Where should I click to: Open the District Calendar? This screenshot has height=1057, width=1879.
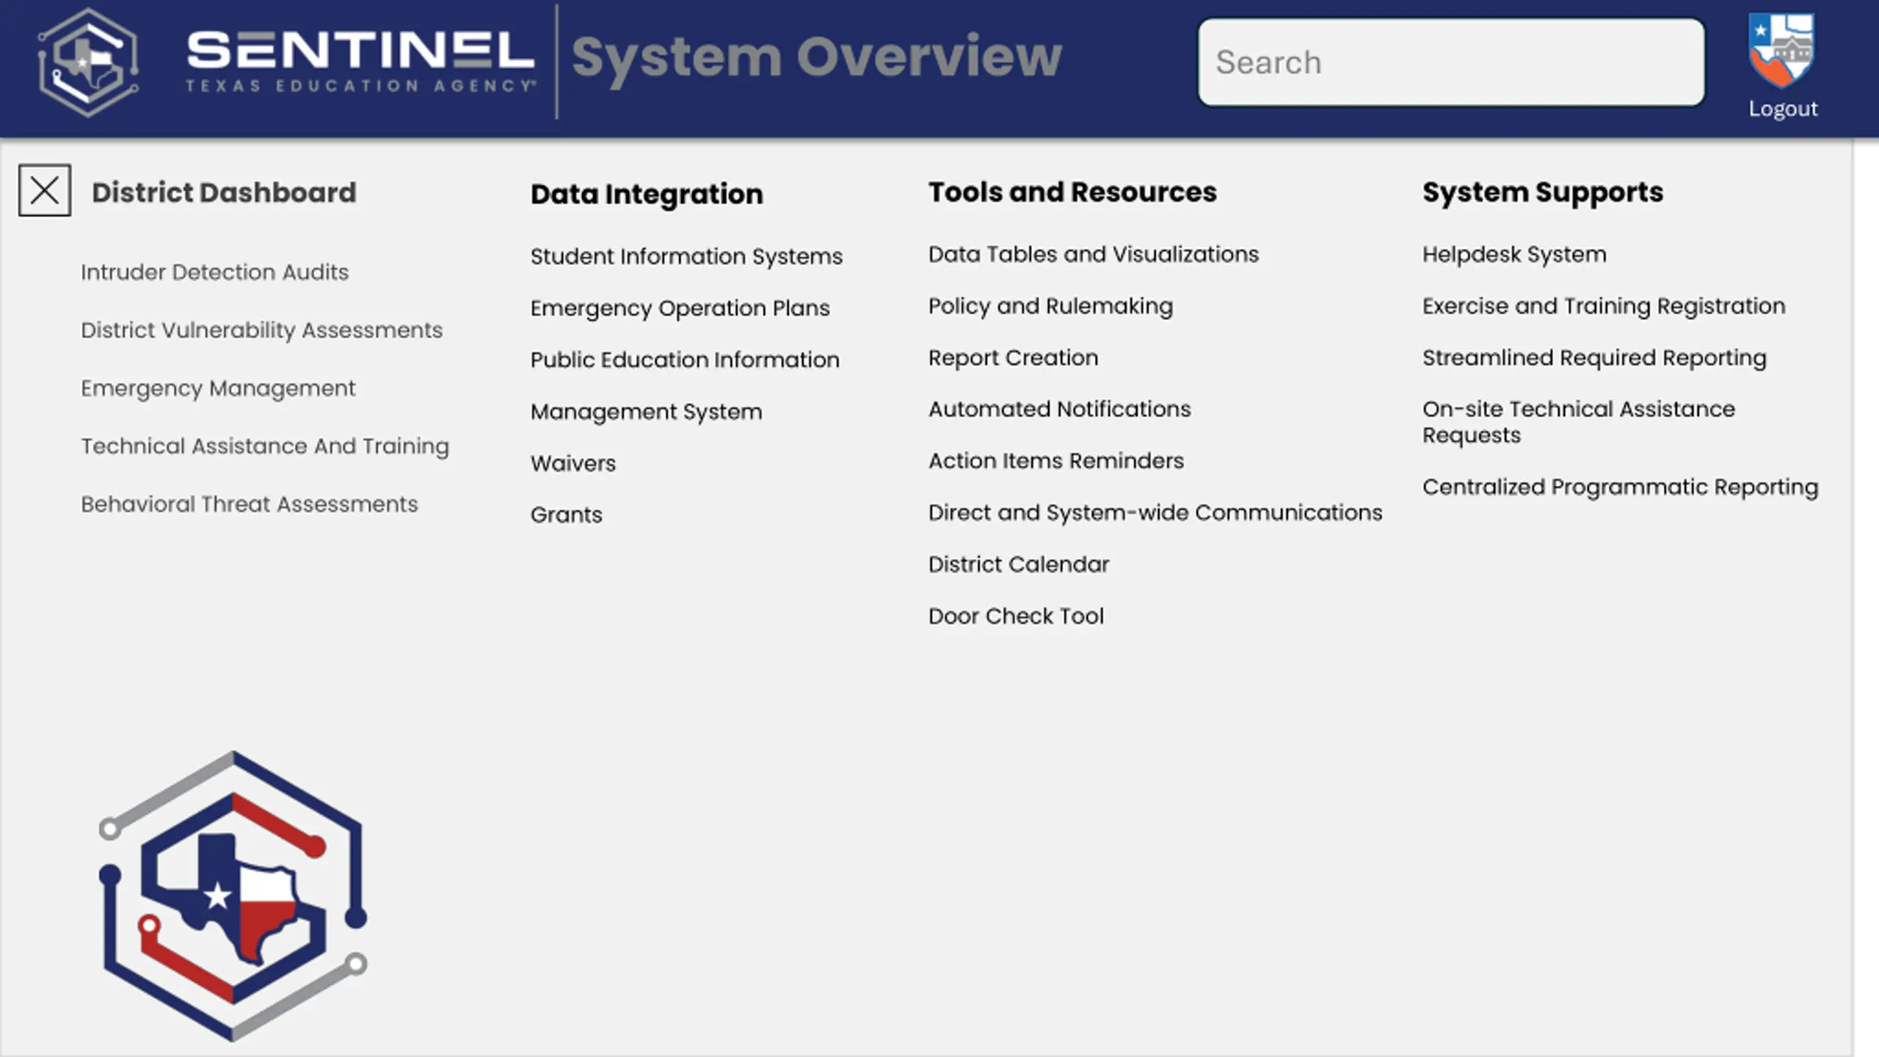[x=1019, y=564]
